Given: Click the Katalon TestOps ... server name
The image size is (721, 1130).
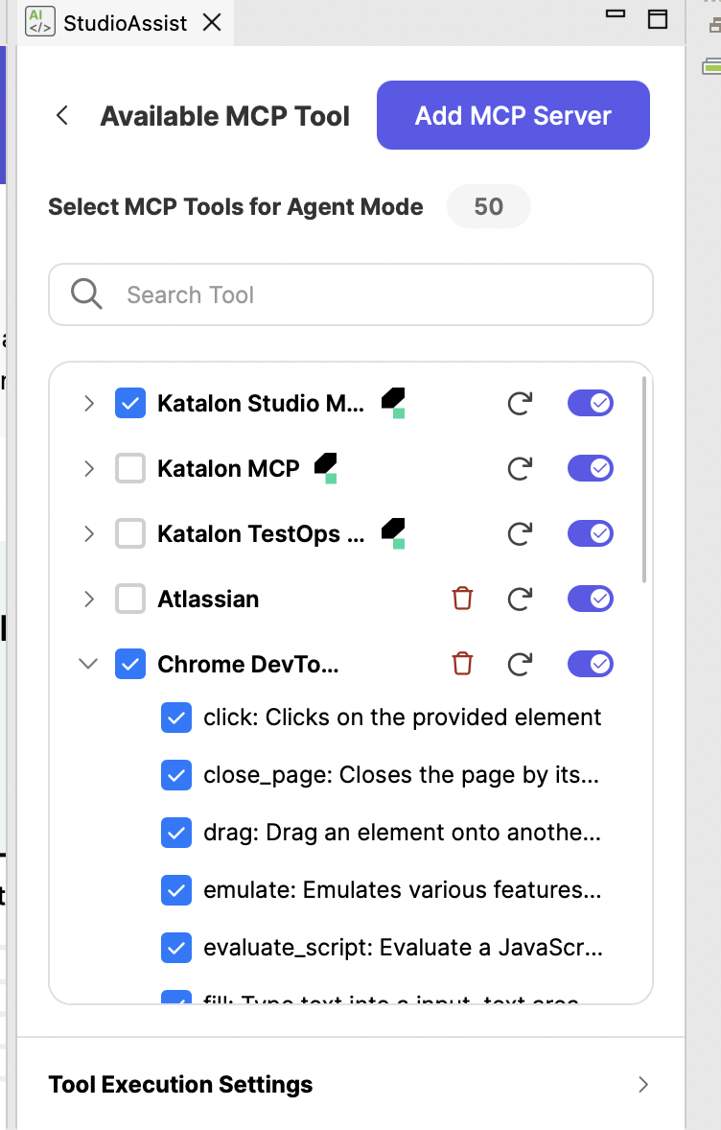Looking at the screenshot, I should (261, 534).
